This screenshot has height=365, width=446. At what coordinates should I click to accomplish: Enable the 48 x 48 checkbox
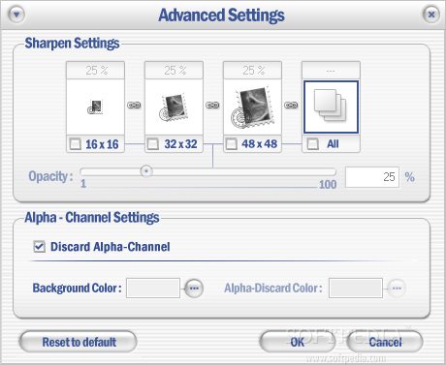(x=232, y=144)
